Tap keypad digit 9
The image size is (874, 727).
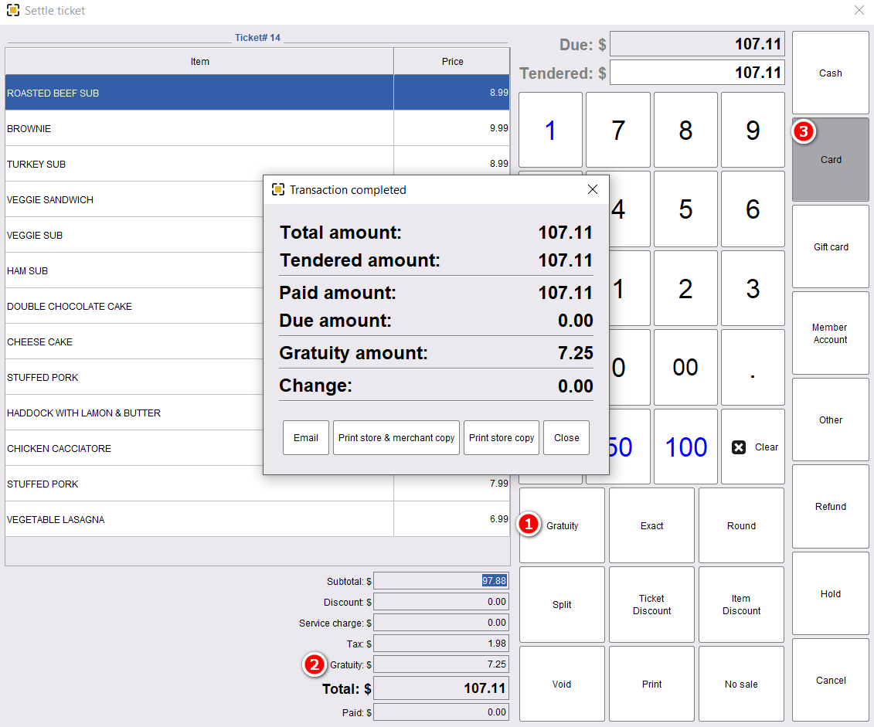tap(753, 130)
